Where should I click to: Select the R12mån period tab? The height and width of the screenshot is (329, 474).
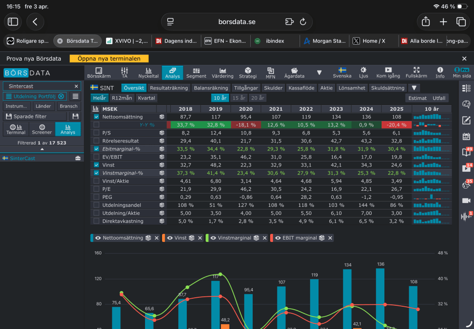[122, 98]
